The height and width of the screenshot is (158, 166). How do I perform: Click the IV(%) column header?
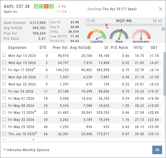pos(139,48)
